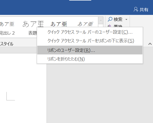The width and height of the screenshot is (153, 123).
Task: Click the スタイル group label
Action: point(7,44)
